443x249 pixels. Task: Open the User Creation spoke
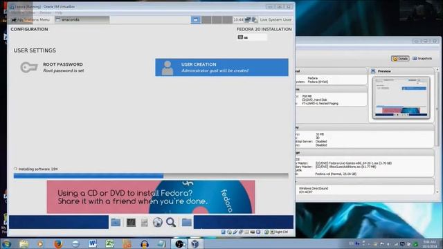coord(221,68)
